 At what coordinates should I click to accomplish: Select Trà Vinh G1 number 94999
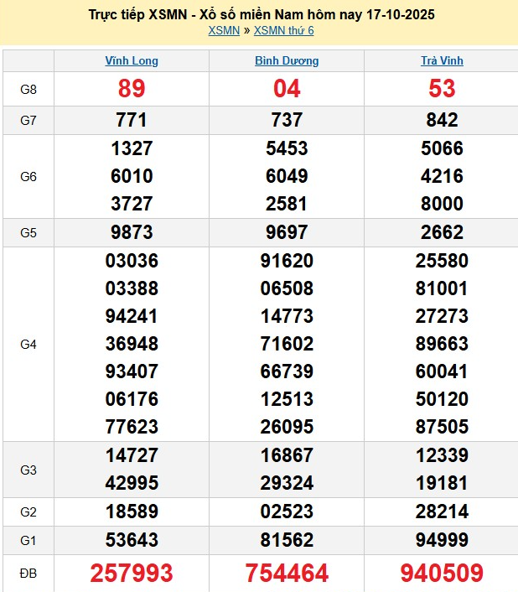click(442, 540)
